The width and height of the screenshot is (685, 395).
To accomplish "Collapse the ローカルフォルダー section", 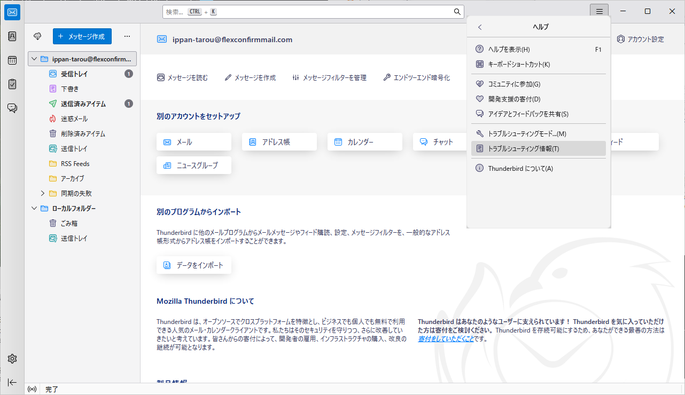I will (34, 208).
